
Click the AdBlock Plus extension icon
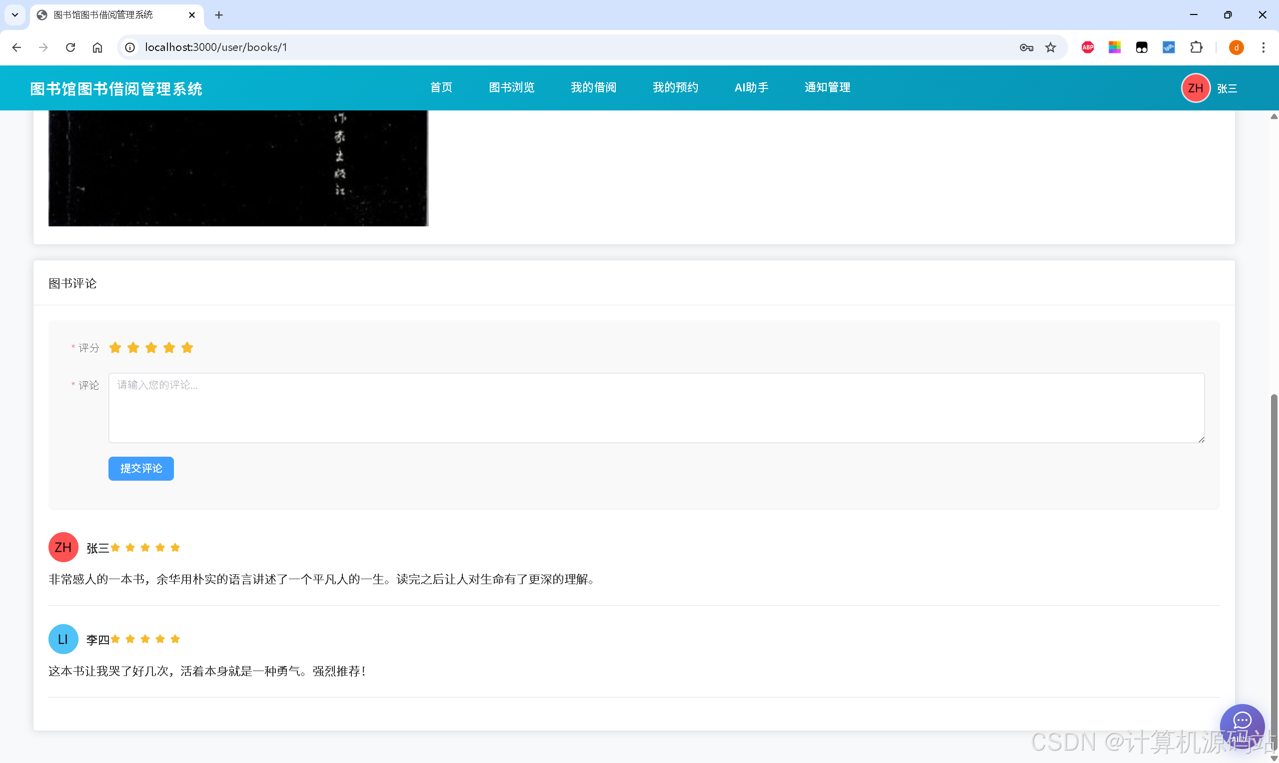point(1087,47)
